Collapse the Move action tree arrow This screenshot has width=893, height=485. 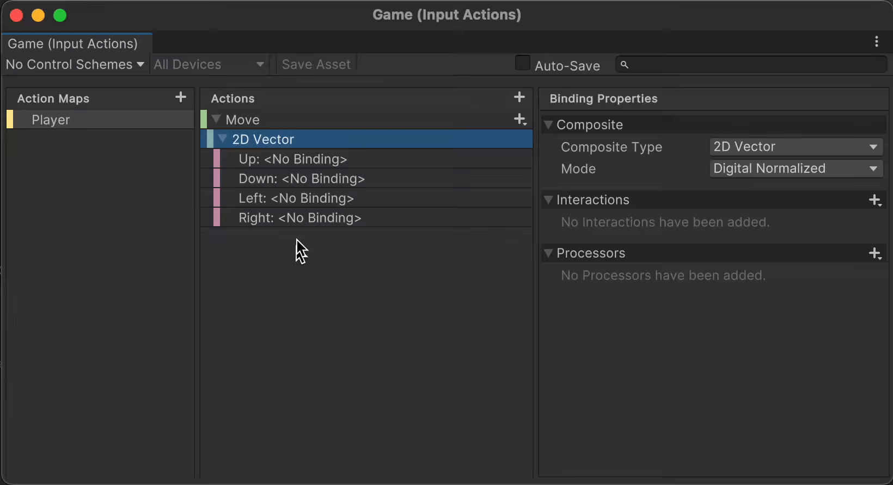click(x=216, y=119)
